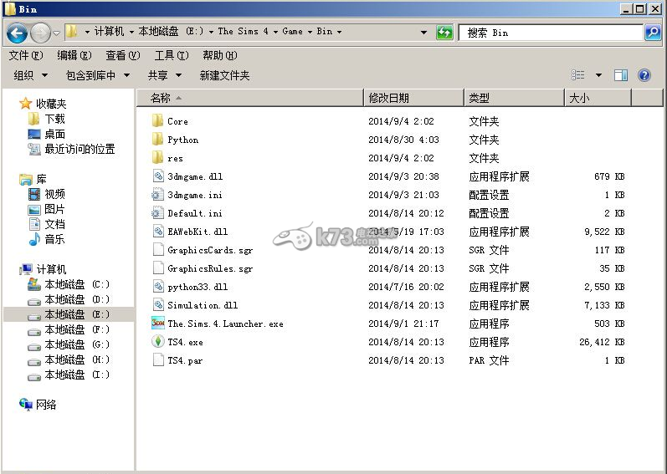The height and width of the screenshot is (474, 667).
Task: Select the 3dmgame.ini config file icon
Action: [x=158, y=195]
